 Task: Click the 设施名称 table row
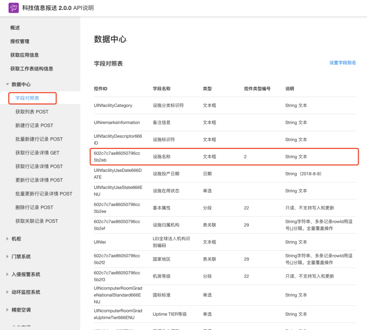coord(224,157)
